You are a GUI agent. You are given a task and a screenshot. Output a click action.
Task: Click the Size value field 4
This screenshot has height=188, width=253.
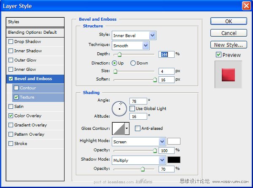point(167,71)
